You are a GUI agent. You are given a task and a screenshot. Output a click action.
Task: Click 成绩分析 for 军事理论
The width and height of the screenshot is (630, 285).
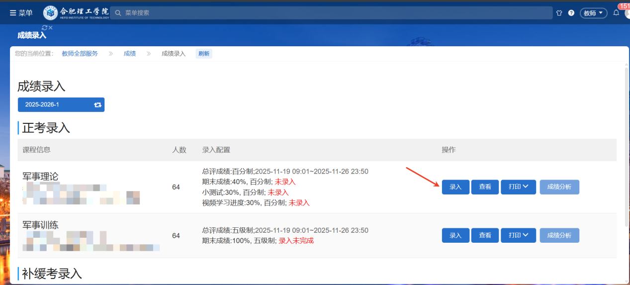click(x=559, y=187)
